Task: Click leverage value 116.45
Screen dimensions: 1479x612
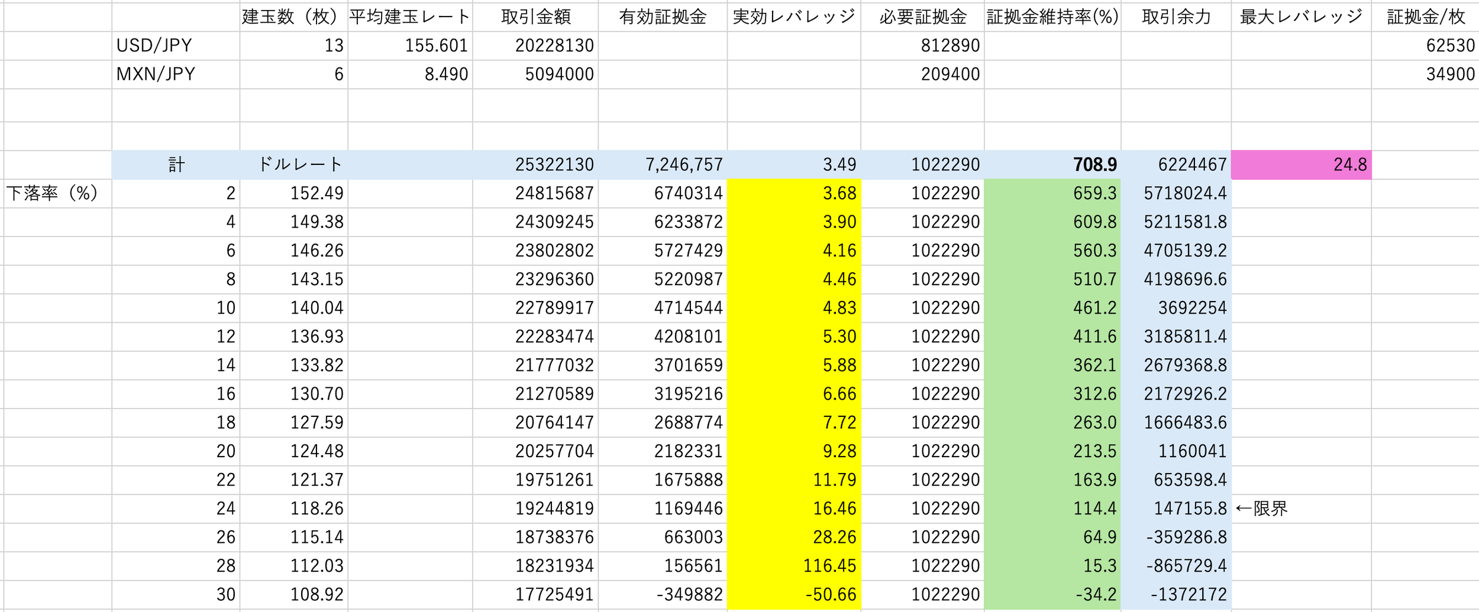Action: 794,566
